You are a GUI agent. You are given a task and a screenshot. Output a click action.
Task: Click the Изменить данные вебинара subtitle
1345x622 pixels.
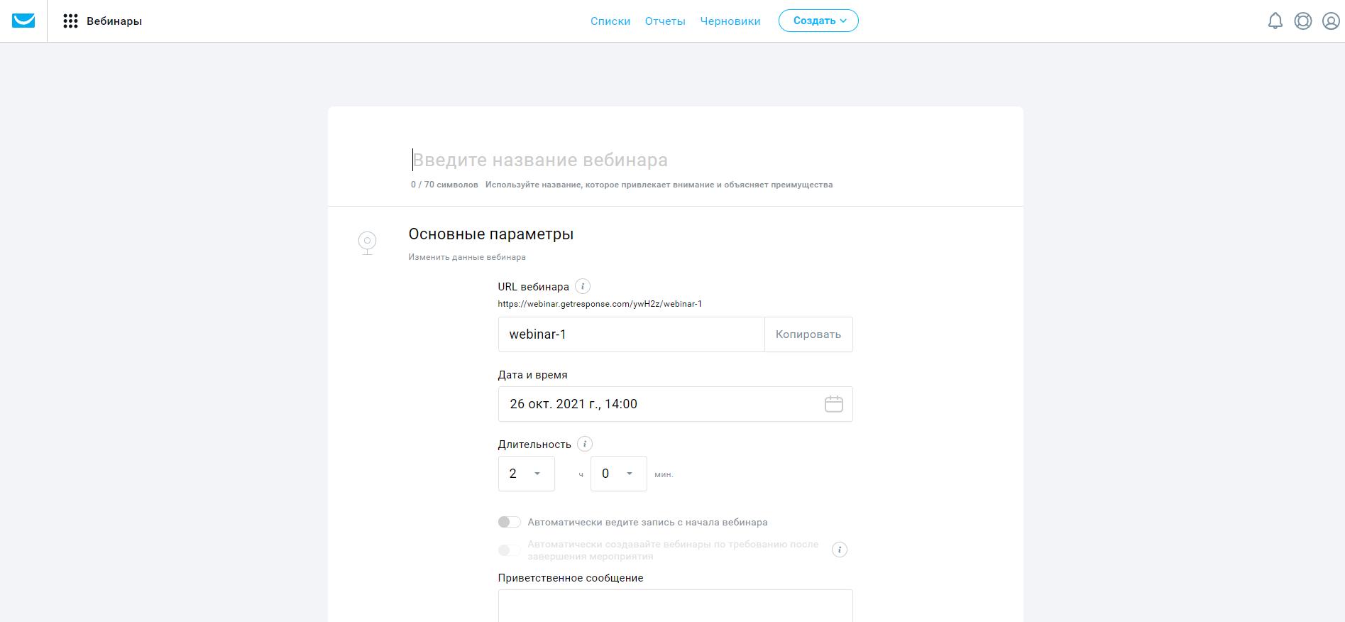[467, 257]
